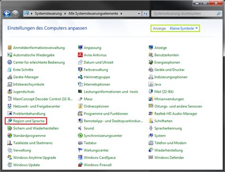Select Alle Systemsteuerungselemente breadcrumb
225x172 pixels.
click(93, 14)
